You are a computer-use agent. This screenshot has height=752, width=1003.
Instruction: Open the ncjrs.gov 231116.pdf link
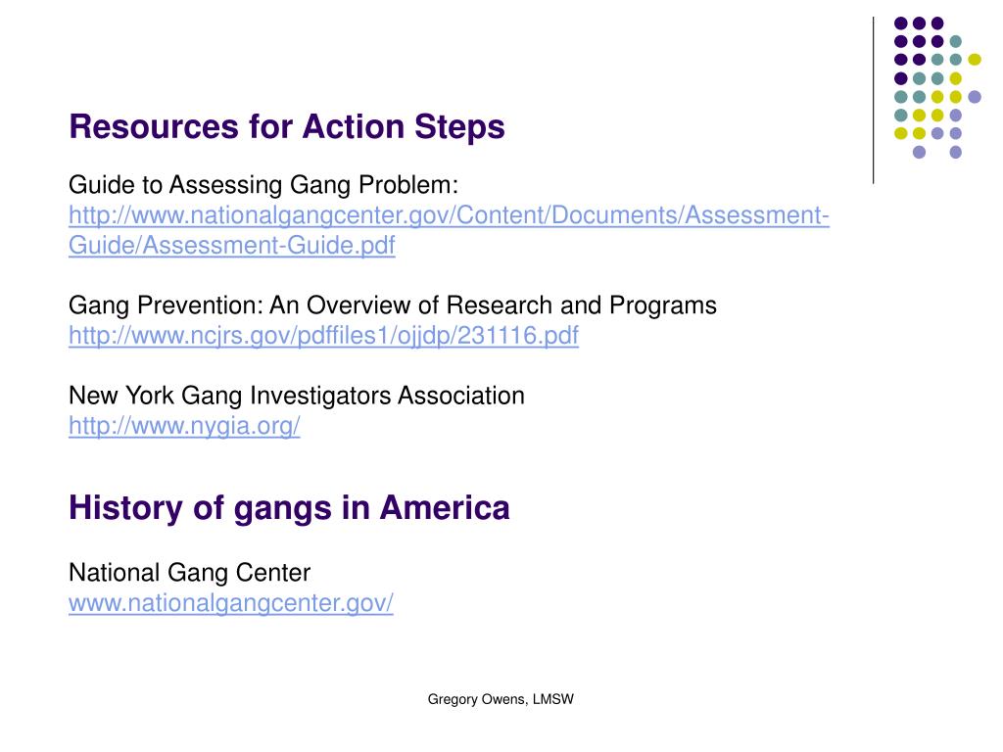tap(323, 335)
